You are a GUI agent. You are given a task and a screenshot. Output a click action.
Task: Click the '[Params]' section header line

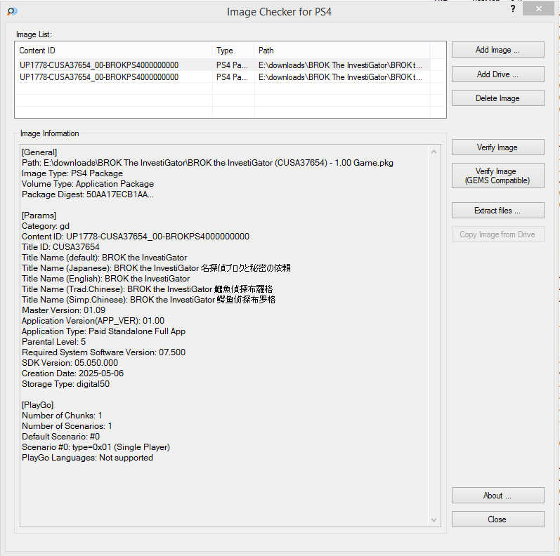click(x=39, y=216)
